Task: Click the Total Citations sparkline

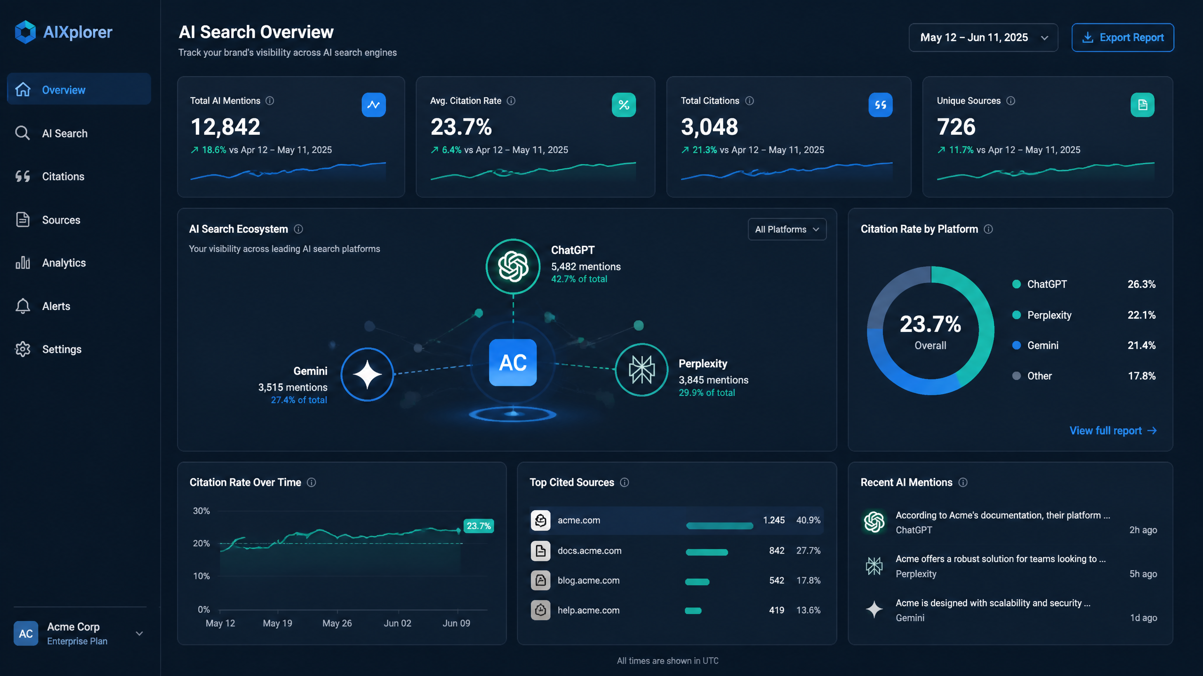Action: pyautogui.click(x=787, y=171)
